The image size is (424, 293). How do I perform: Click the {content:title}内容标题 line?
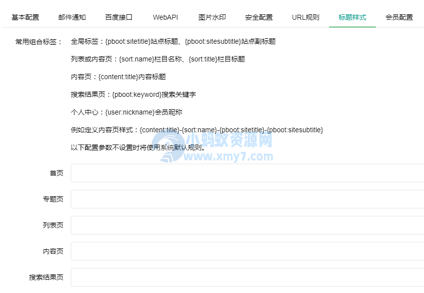pos(118,77)
